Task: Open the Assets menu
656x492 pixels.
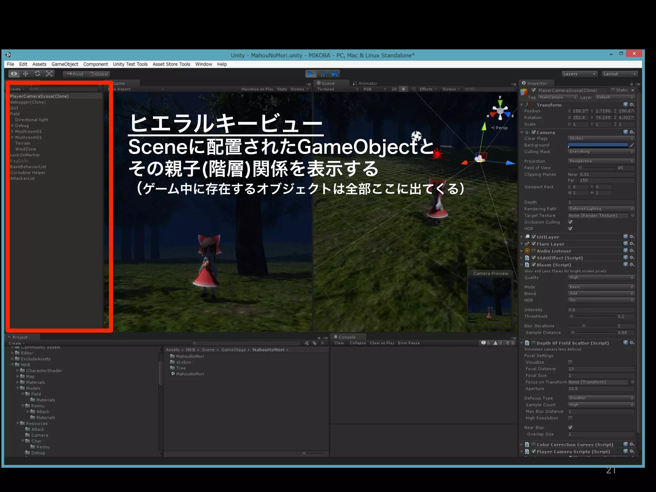Action: tap(39, 64)
